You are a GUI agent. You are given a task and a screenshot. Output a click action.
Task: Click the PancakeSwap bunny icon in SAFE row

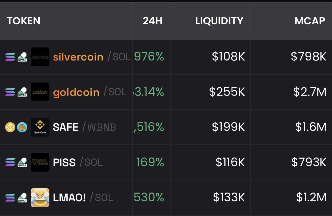click(22, 127)
